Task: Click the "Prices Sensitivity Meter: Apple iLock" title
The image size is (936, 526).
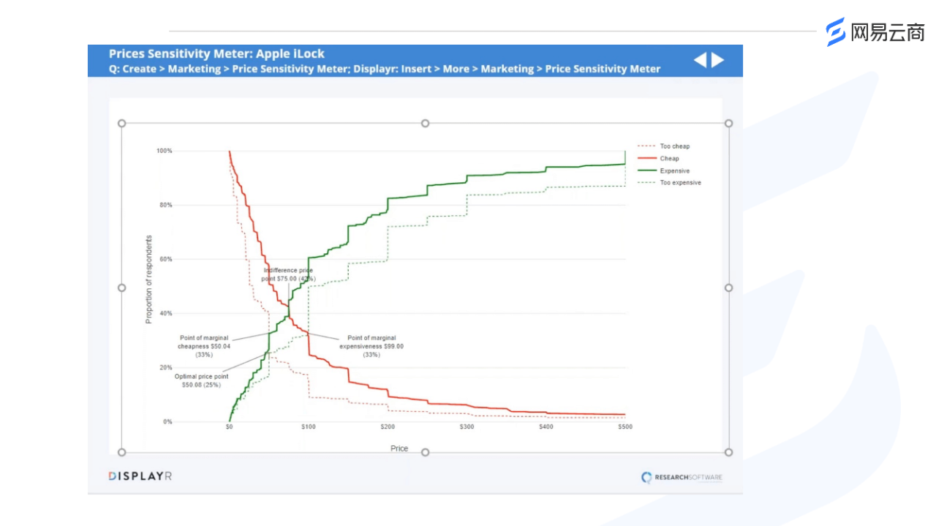Action: (216, 53)
